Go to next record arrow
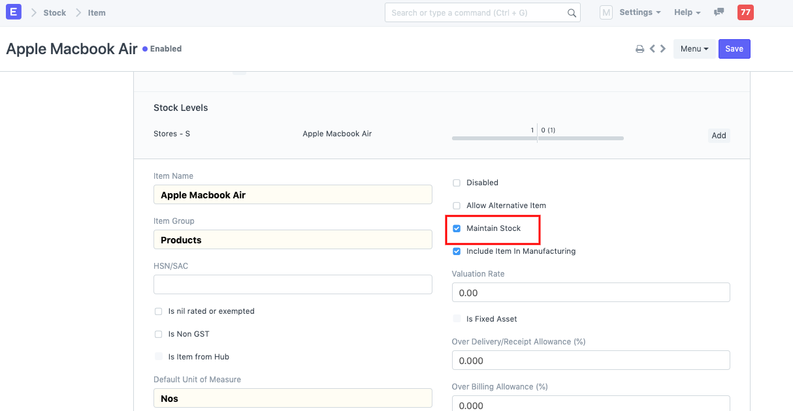This screenshot has width=793, height=411. click(663, 49)
